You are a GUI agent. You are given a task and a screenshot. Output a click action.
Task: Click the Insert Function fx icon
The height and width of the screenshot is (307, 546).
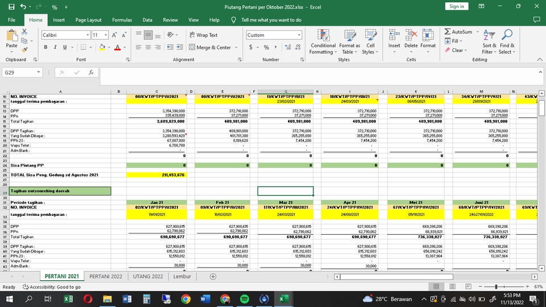91,72
